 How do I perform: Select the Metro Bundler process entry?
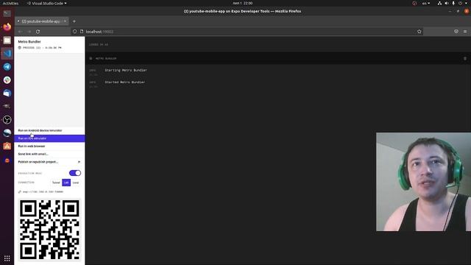[49, 44]
